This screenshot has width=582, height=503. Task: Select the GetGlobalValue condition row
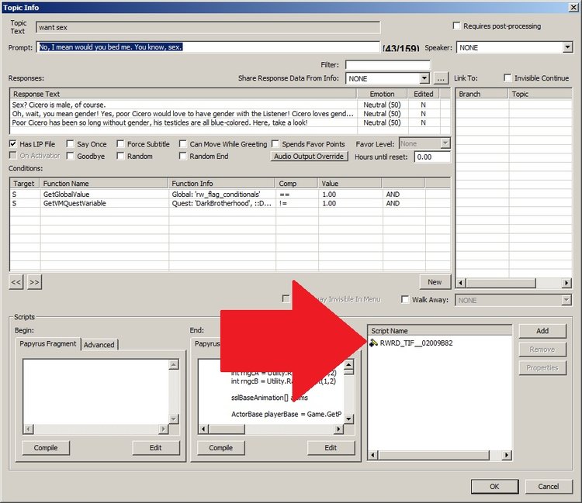(230, 195)
